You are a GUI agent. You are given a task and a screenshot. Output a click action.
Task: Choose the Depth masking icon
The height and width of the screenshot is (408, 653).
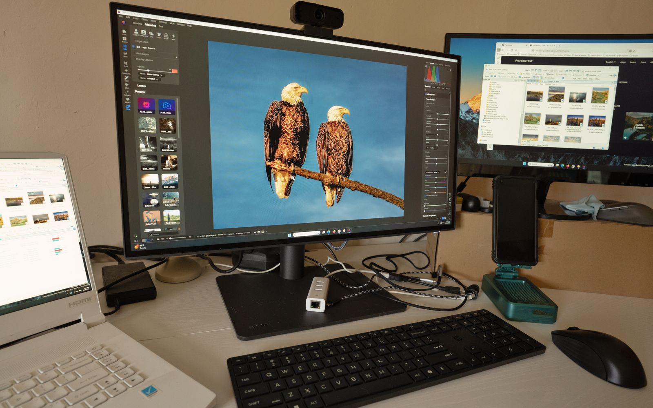click(x=166, y=36)
